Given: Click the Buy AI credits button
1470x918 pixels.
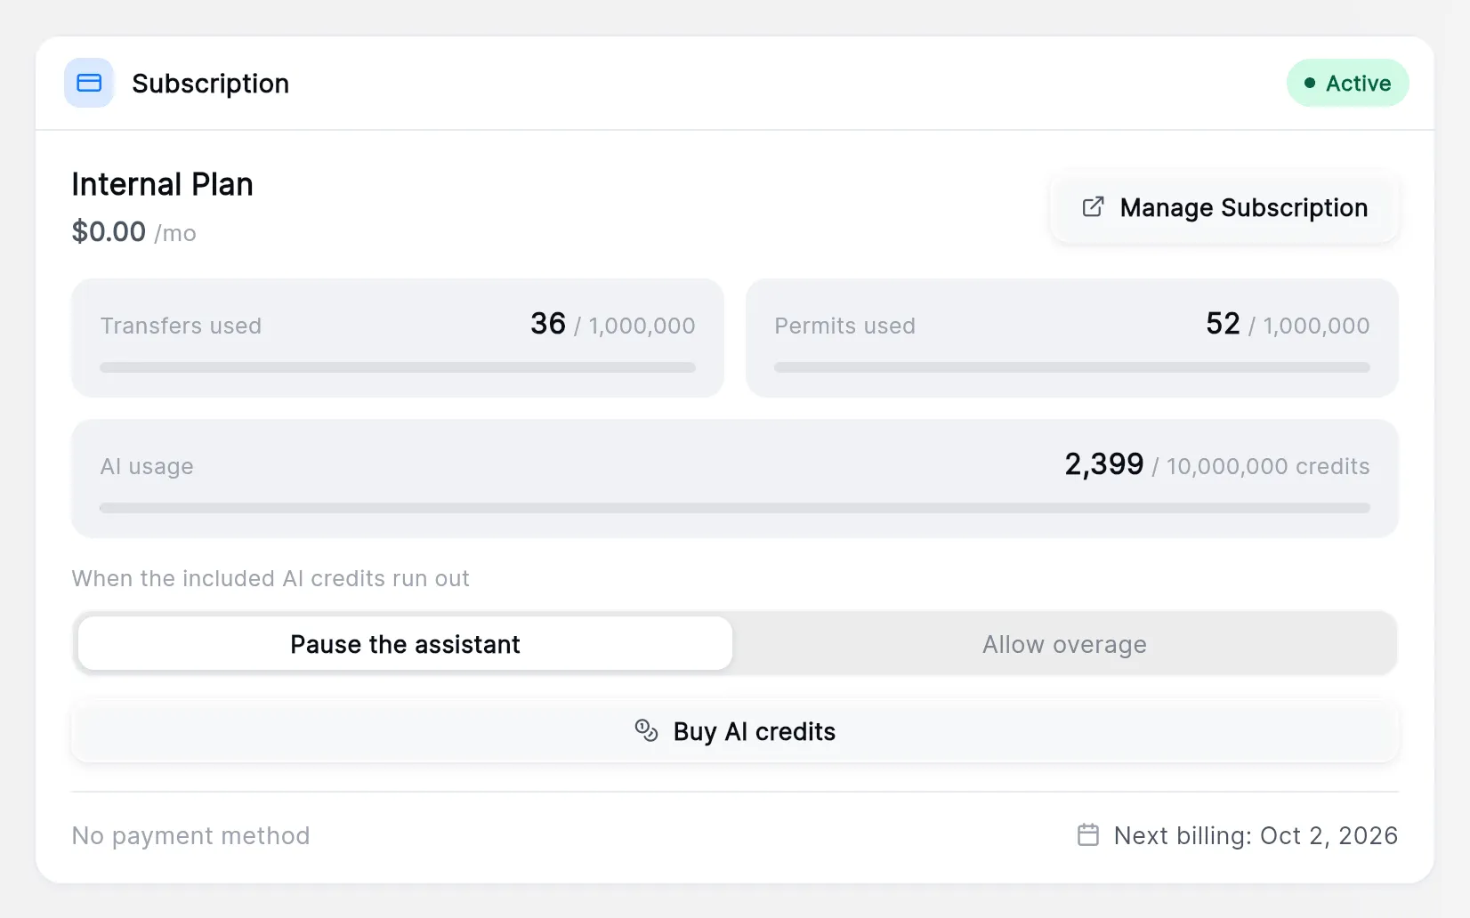Looking at the screenshot, I should [x=735, y=731].
